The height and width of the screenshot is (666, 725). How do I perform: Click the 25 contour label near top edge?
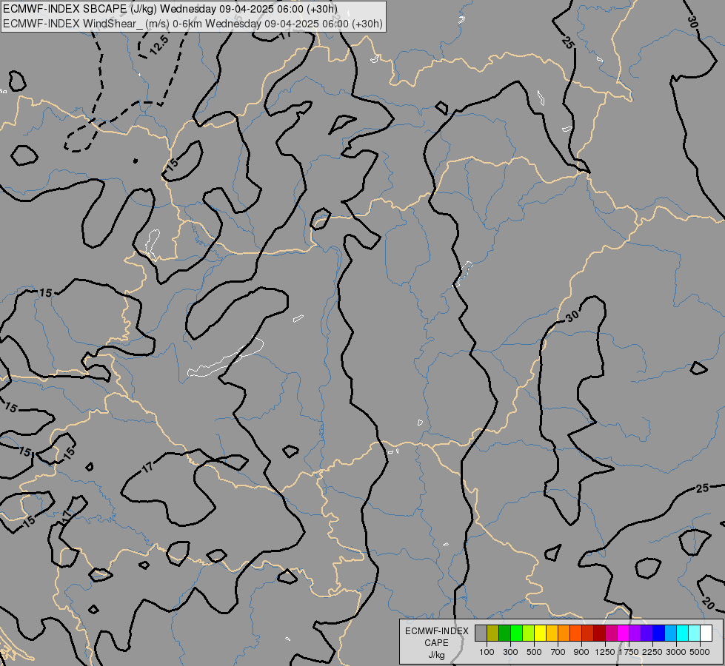click(x=568, y=42)
